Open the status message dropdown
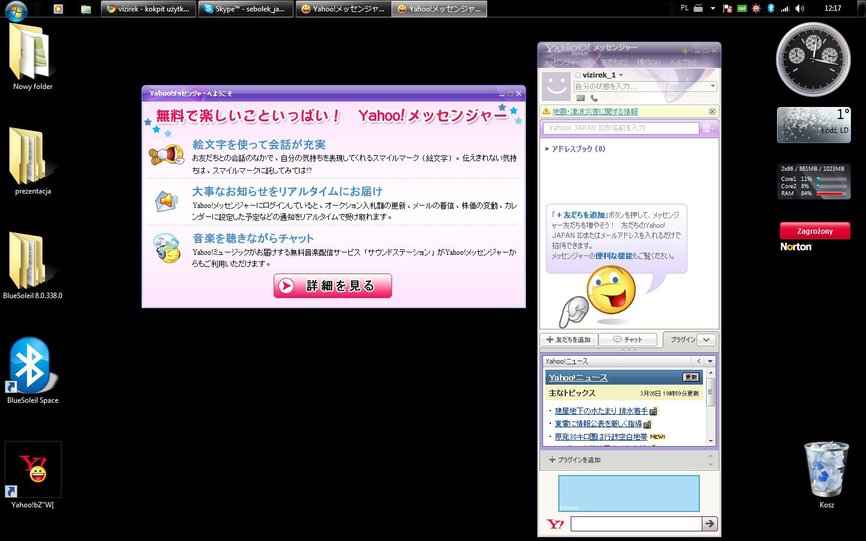The height and width of the screenshot is (541, 866). tap(713, 87)
